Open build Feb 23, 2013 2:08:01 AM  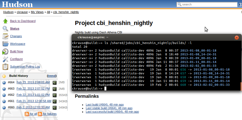pyautogui.click(x=33, y=83)
